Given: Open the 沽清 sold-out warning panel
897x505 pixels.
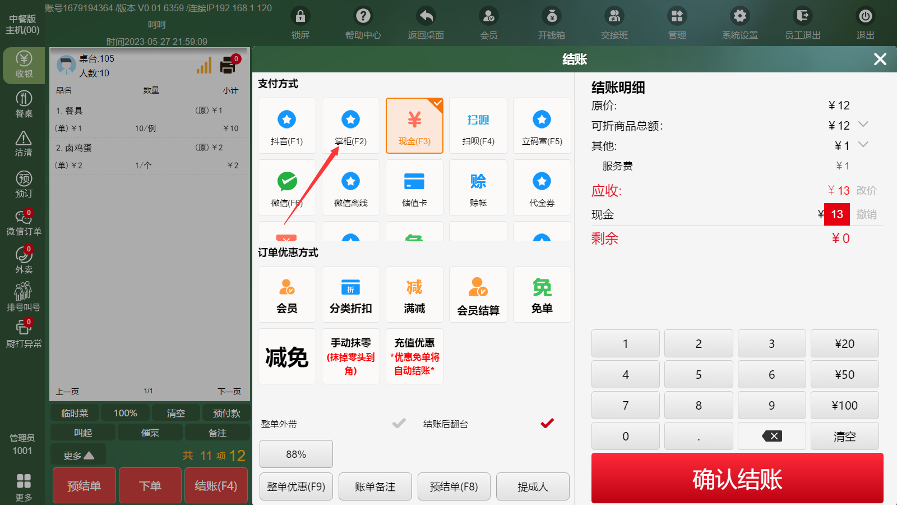Looking at the screenshot, I should (x=24, y=144).
